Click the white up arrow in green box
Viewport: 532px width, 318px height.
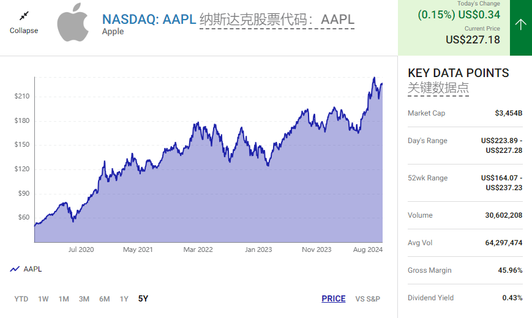tap(520, 24)
